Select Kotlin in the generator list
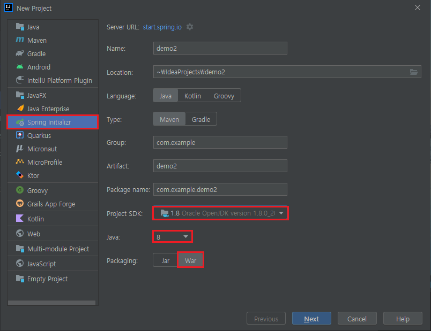This screenshot has height=331, width=431. coord(53,219)
